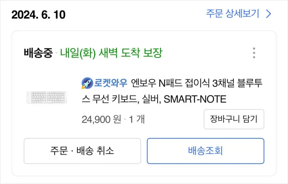Click the 24,900 원 price

pyautogui.click(x=101, y=119)
